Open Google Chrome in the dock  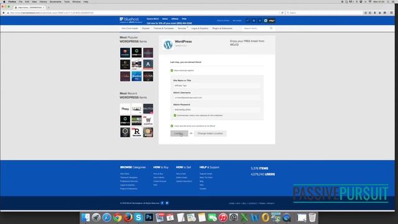coord(118,218)
